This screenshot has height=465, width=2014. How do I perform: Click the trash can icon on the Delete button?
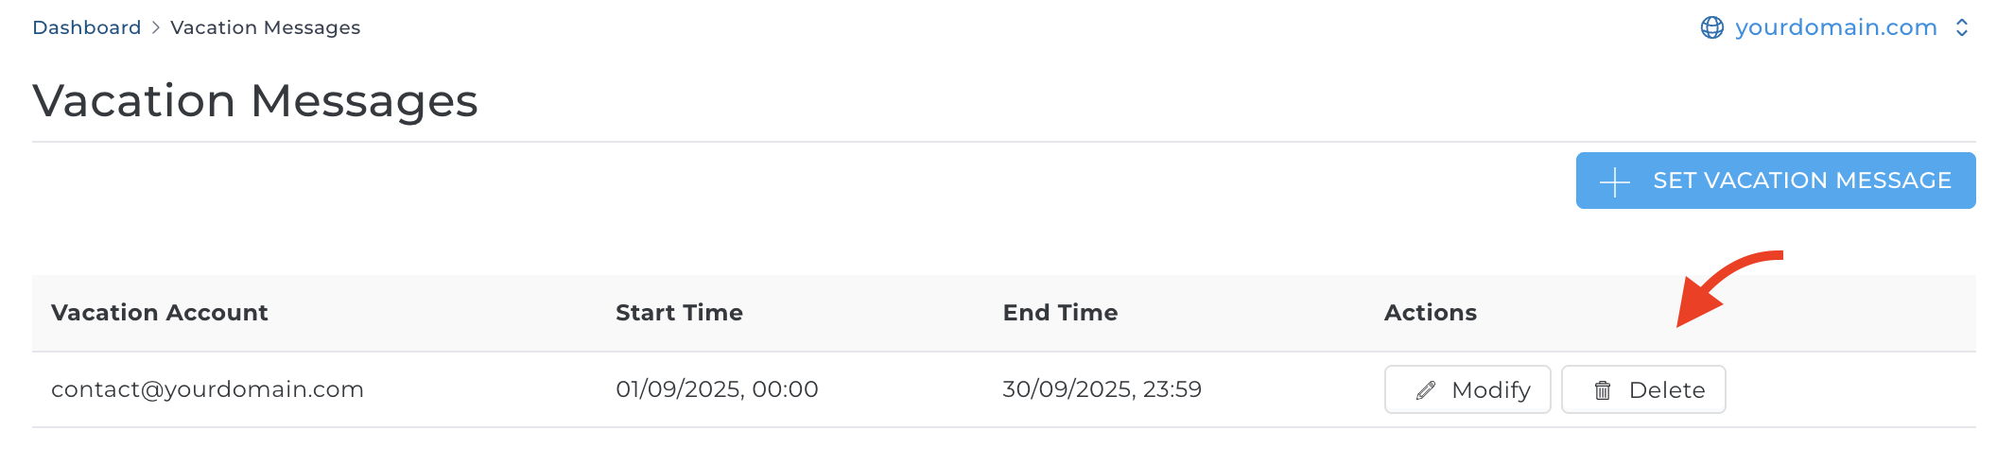click(x=1603, y=390)
